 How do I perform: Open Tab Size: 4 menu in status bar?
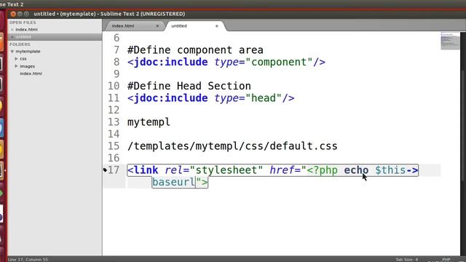[x=406, y=259]
